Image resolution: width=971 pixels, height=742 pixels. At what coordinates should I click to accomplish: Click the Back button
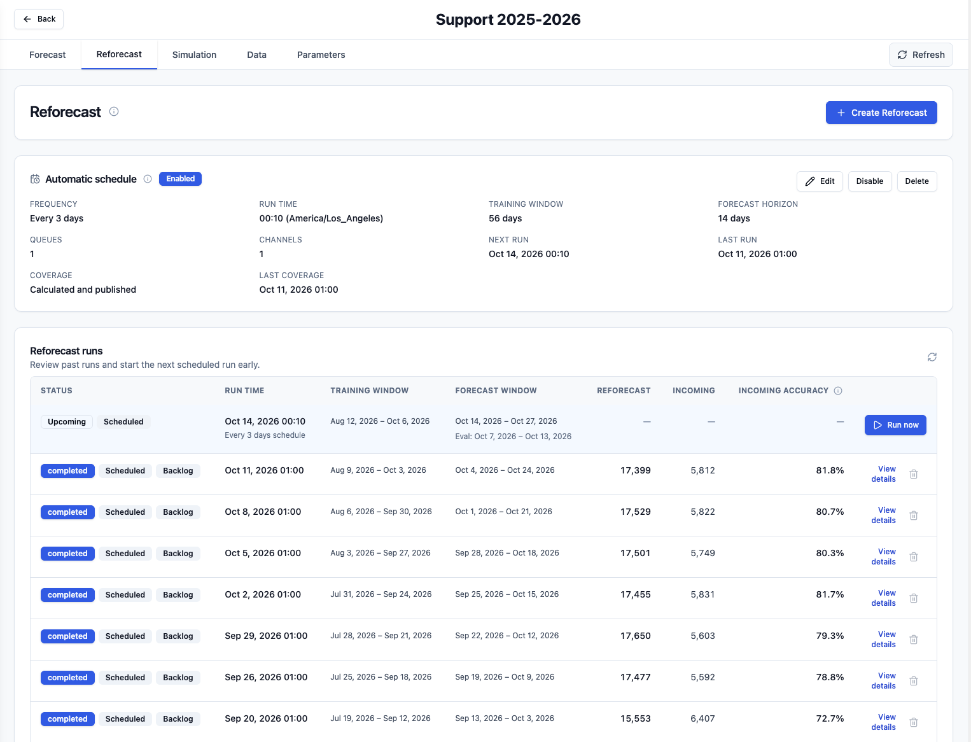pyautogui.click(x=39, y=19)
